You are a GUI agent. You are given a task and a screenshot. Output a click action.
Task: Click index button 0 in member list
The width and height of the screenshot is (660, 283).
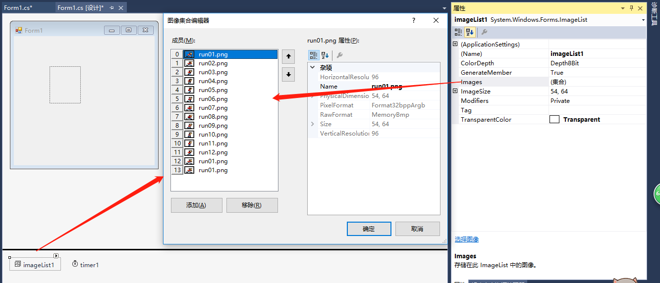tap(177, 54)
